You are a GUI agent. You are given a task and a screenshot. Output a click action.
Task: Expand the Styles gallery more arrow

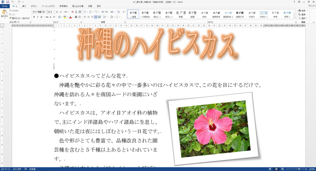click(x=294, y=18)
